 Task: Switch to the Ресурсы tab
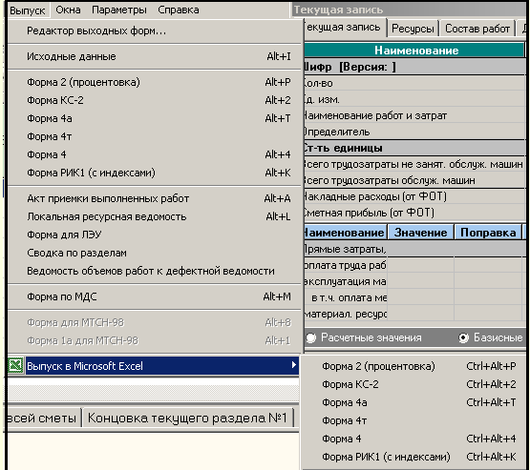(x=413, y=29)
